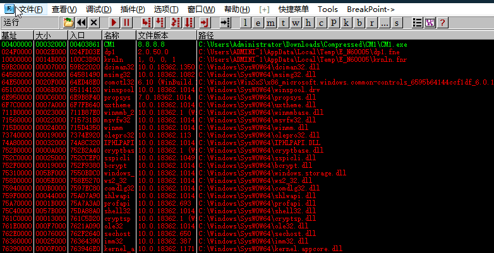Open a file with the folder icon
494x253 pixels.
pyautogui.click(x=68, y=23)
